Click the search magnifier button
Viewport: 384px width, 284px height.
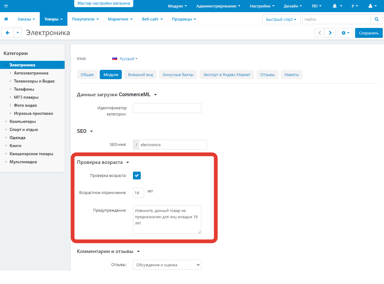coord(377,19)
